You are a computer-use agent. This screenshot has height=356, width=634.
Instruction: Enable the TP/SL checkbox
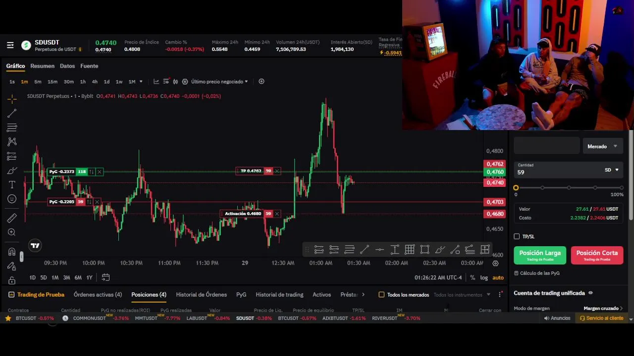coord(517,237)
